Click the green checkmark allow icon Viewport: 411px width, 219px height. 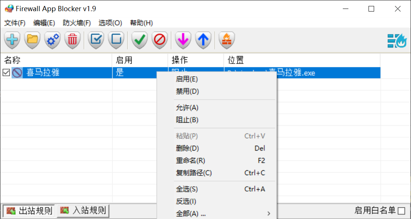click(x=140, y=40)
